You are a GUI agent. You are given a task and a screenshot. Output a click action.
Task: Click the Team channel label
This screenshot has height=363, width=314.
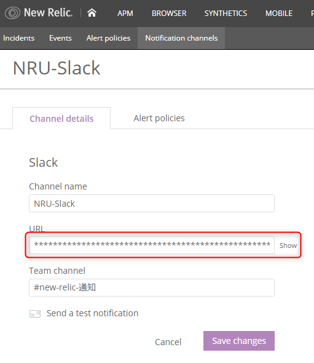pyautogui.click(x=57, y=271)
